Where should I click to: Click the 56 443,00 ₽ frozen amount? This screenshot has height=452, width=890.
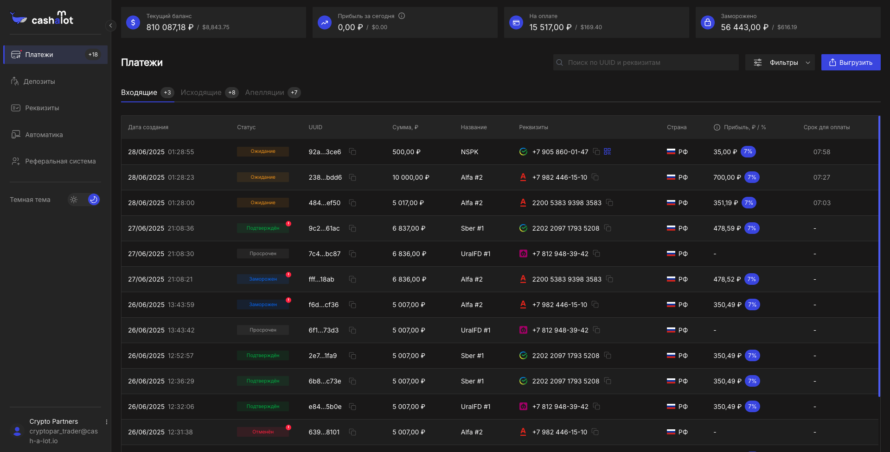click(744, 27)
